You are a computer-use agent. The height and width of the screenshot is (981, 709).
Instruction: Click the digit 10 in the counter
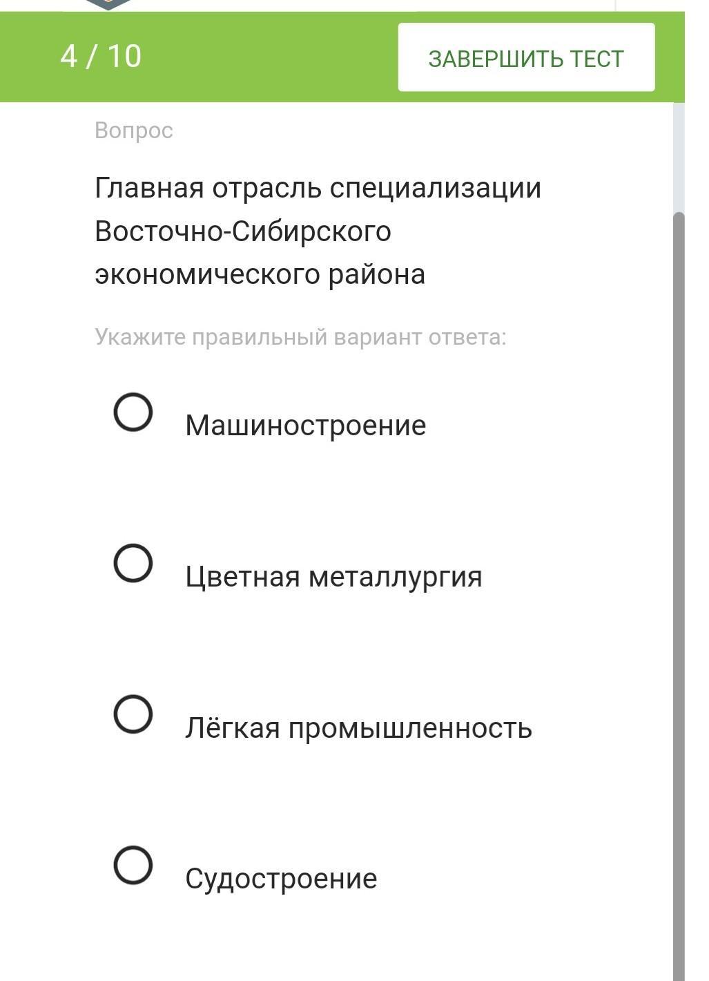pyautogui.click(x=124, y=57)
